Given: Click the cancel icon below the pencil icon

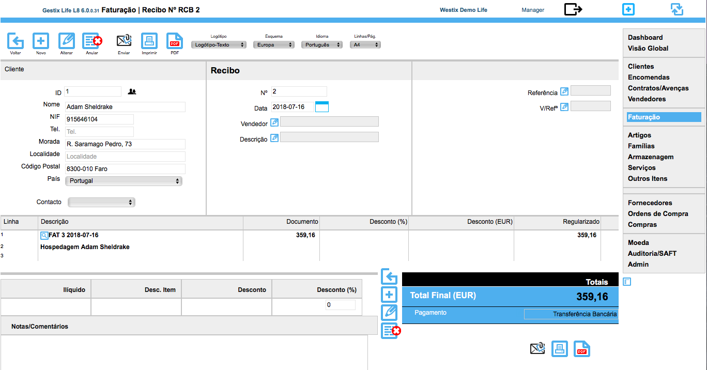Looking at the screenshot, I should tap(391, 331).
